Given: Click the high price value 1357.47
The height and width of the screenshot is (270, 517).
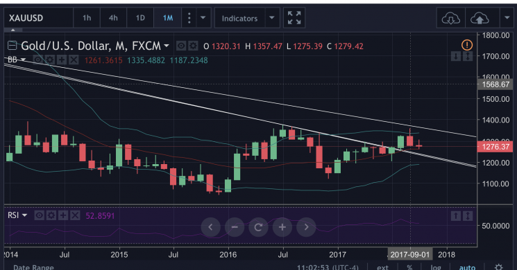Looking at the screenshot, I should click(267, 46).
